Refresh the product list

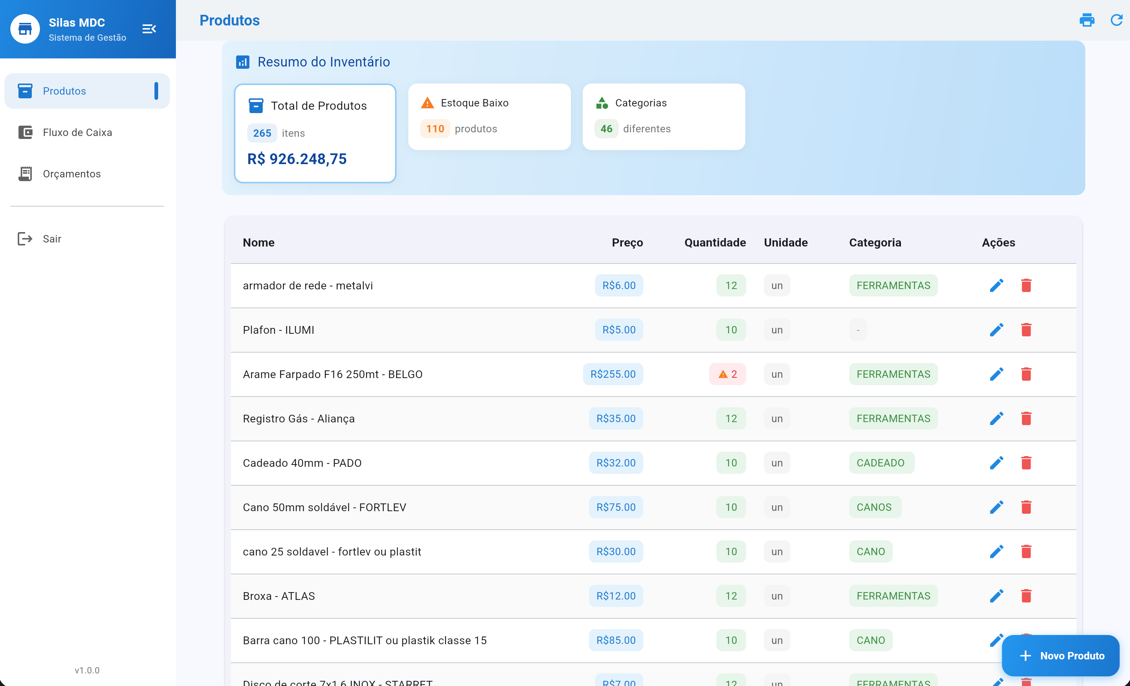click(1116, 20)
